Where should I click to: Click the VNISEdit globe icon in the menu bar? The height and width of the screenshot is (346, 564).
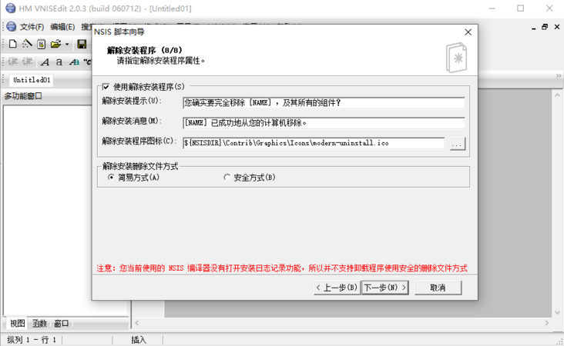pos(11,27)
